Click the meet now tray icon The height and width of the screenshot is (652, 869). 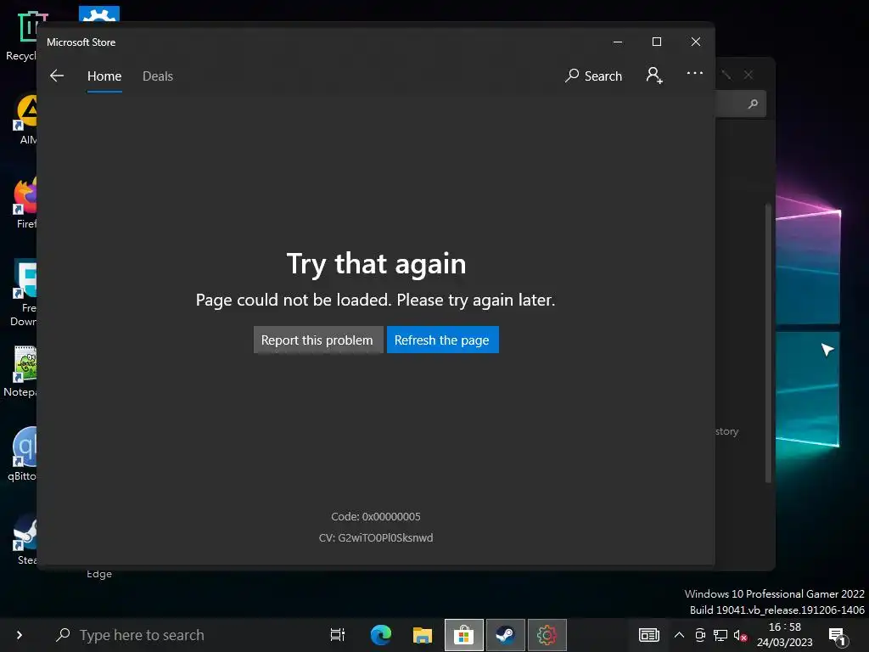(x=700, y=635)
